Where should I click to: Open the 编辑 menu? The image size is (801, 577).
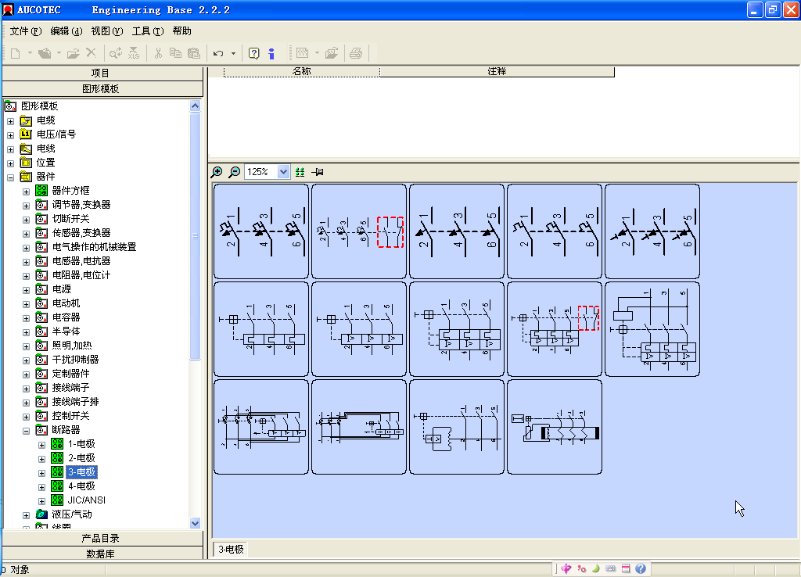(x=66, y=31)
